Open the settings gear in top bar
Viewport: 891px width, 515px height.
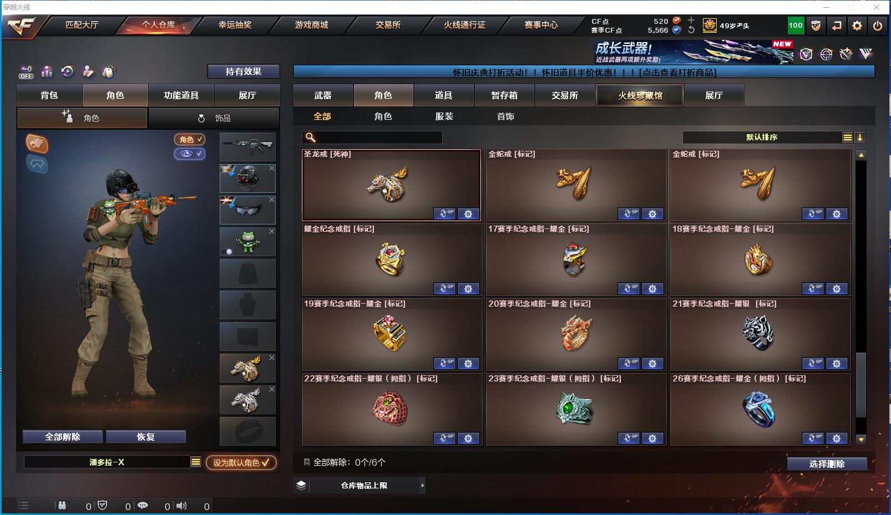point(857,26)
